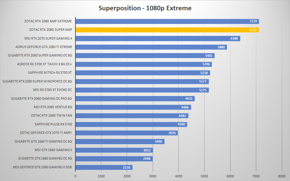Click the 5177 data label
This screenshot has width=290, height=181.
(203, 81)
